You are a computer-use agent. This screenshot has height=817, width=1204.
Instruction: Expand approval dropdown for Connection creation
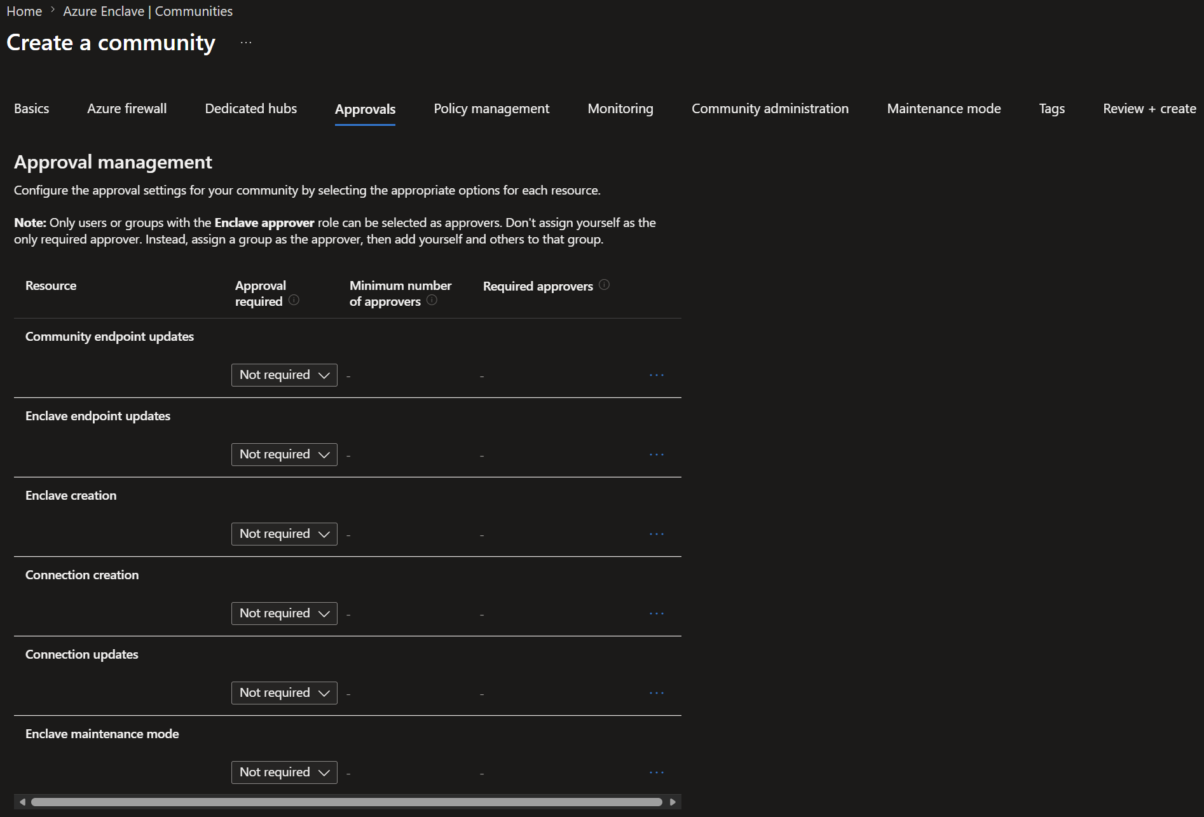coord(284,614)
